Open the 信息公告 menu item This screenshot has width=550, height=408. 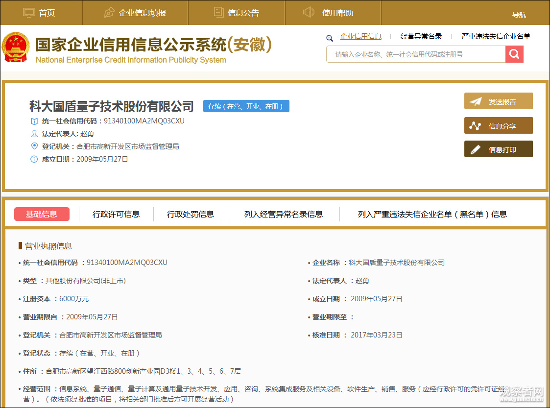(243, 13)
